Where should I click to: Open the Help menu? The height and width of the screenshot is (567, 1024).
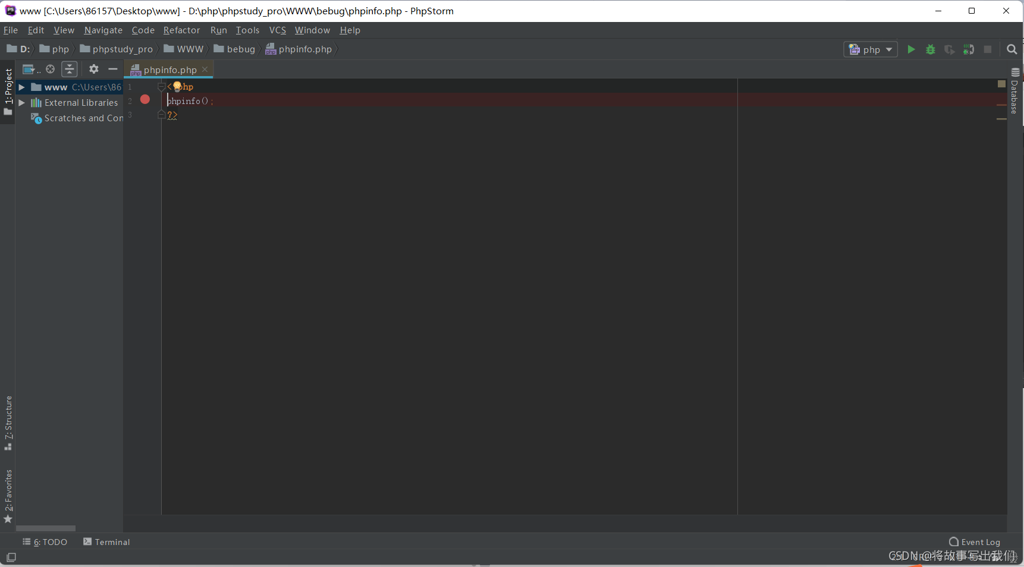pos(350,30)
